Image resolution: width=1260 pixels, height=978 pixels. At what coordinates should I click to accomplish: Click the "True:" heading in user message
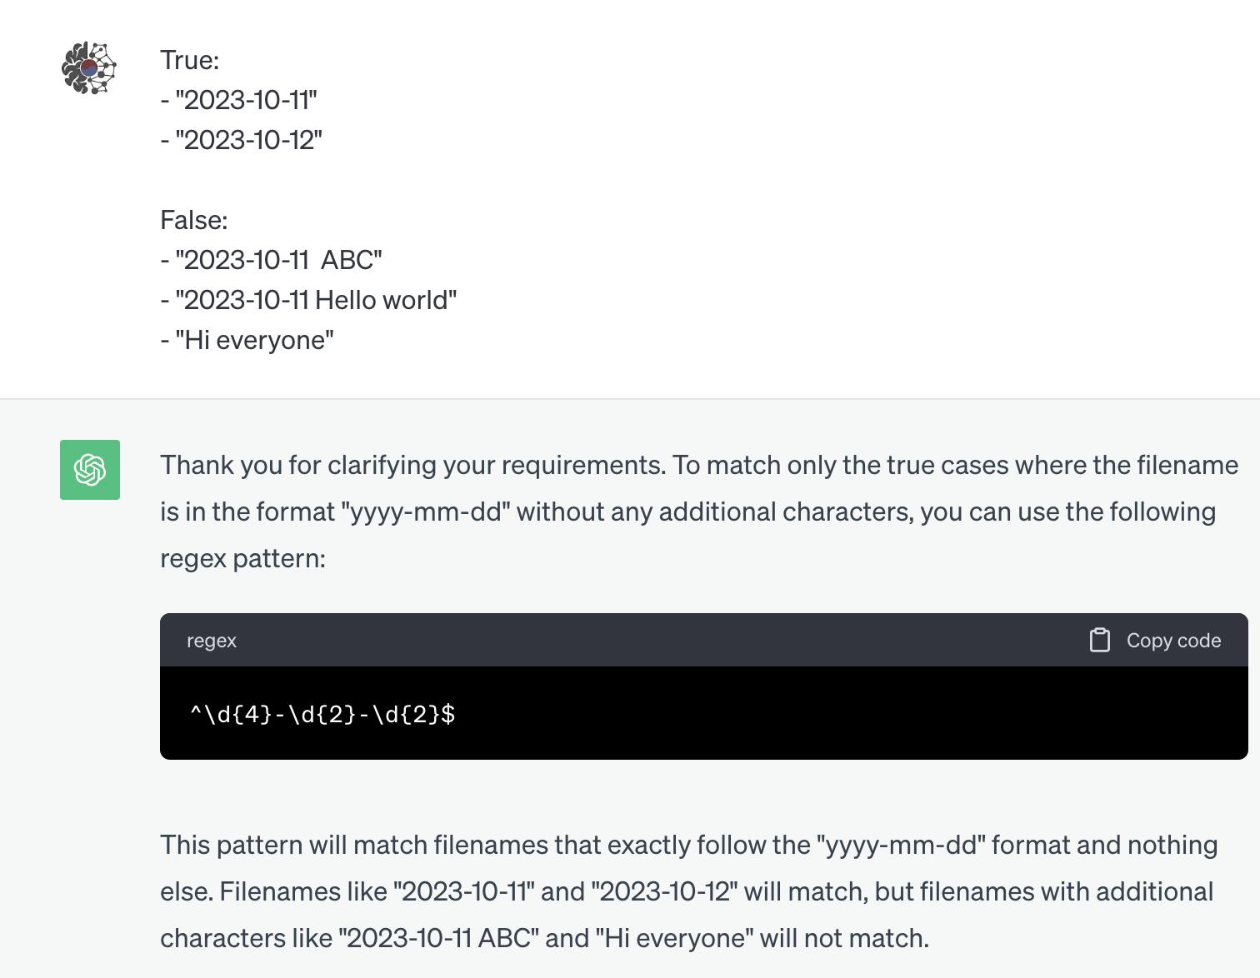pos(190,60)
